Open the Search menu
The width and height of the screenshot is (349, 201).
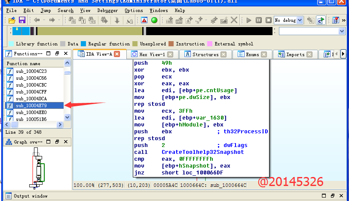click(65, 10)
